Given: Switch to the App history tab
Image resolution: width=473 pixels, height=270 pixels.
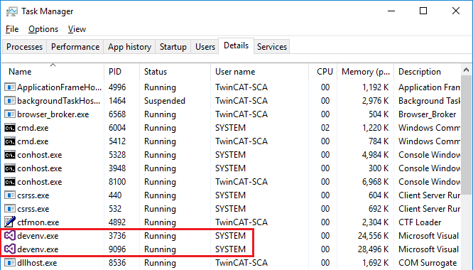Looking at the screenshot, I should coord(129,47).
